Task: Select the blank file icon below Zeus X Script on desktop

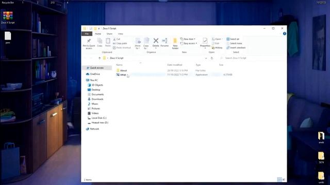Action: point(8,38)
